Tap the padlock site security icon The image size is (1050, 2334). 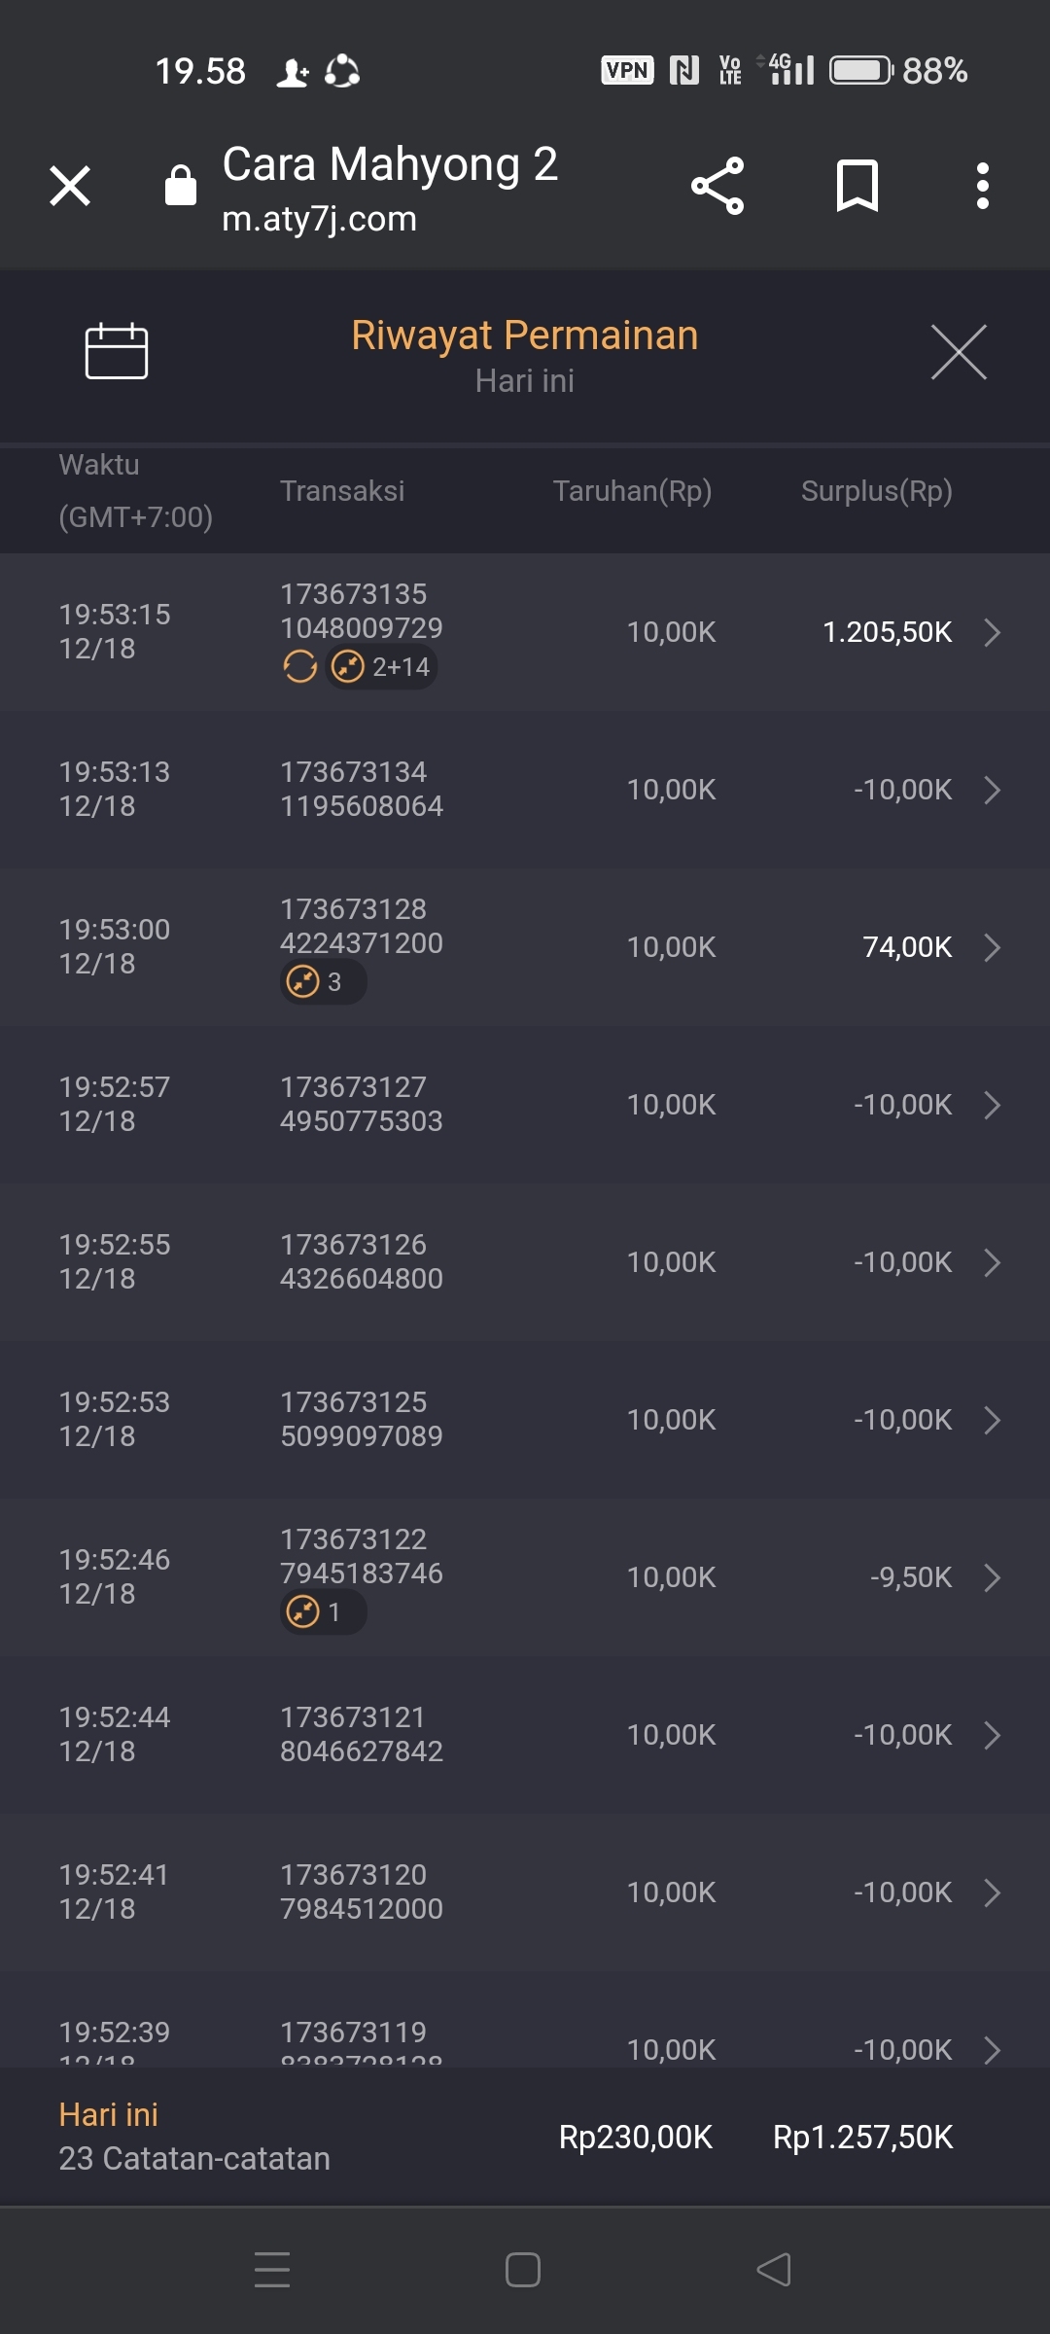[181, 185]
